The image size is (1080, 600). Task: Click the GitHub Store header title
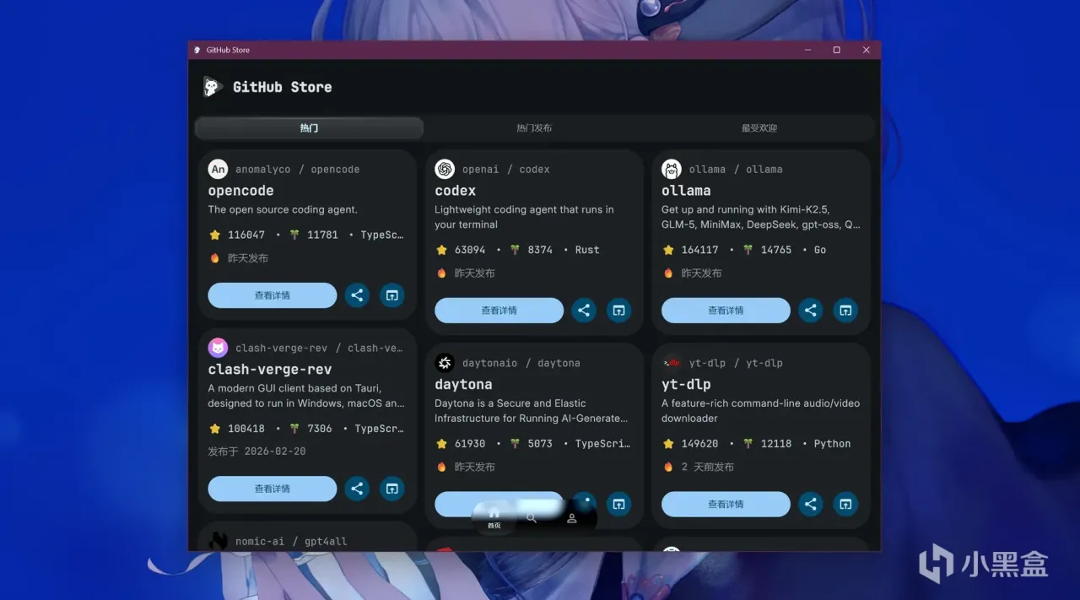[283, 87]
